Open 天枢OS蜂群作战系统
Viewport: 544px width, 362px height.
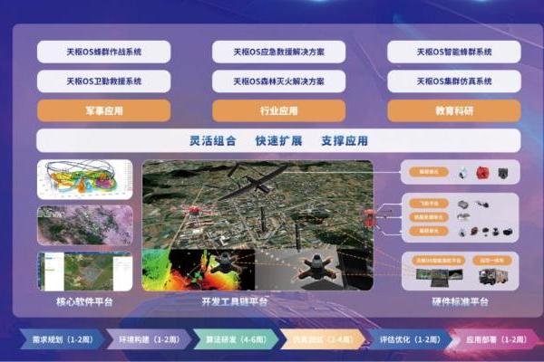tap(103, 52)
